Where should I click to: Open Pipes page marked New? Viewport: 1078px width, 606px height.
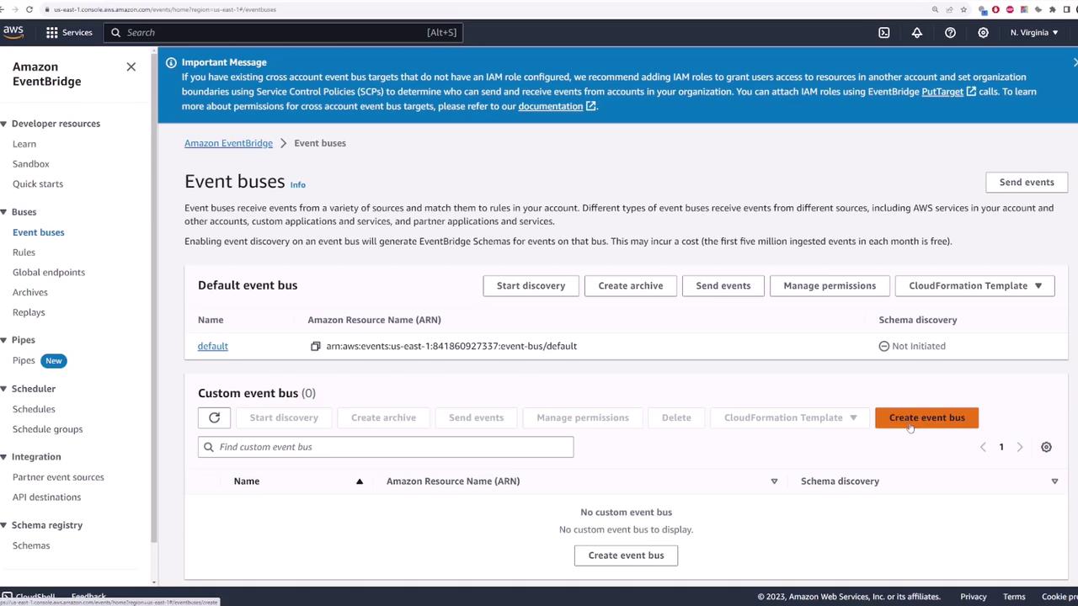point(24,360)
